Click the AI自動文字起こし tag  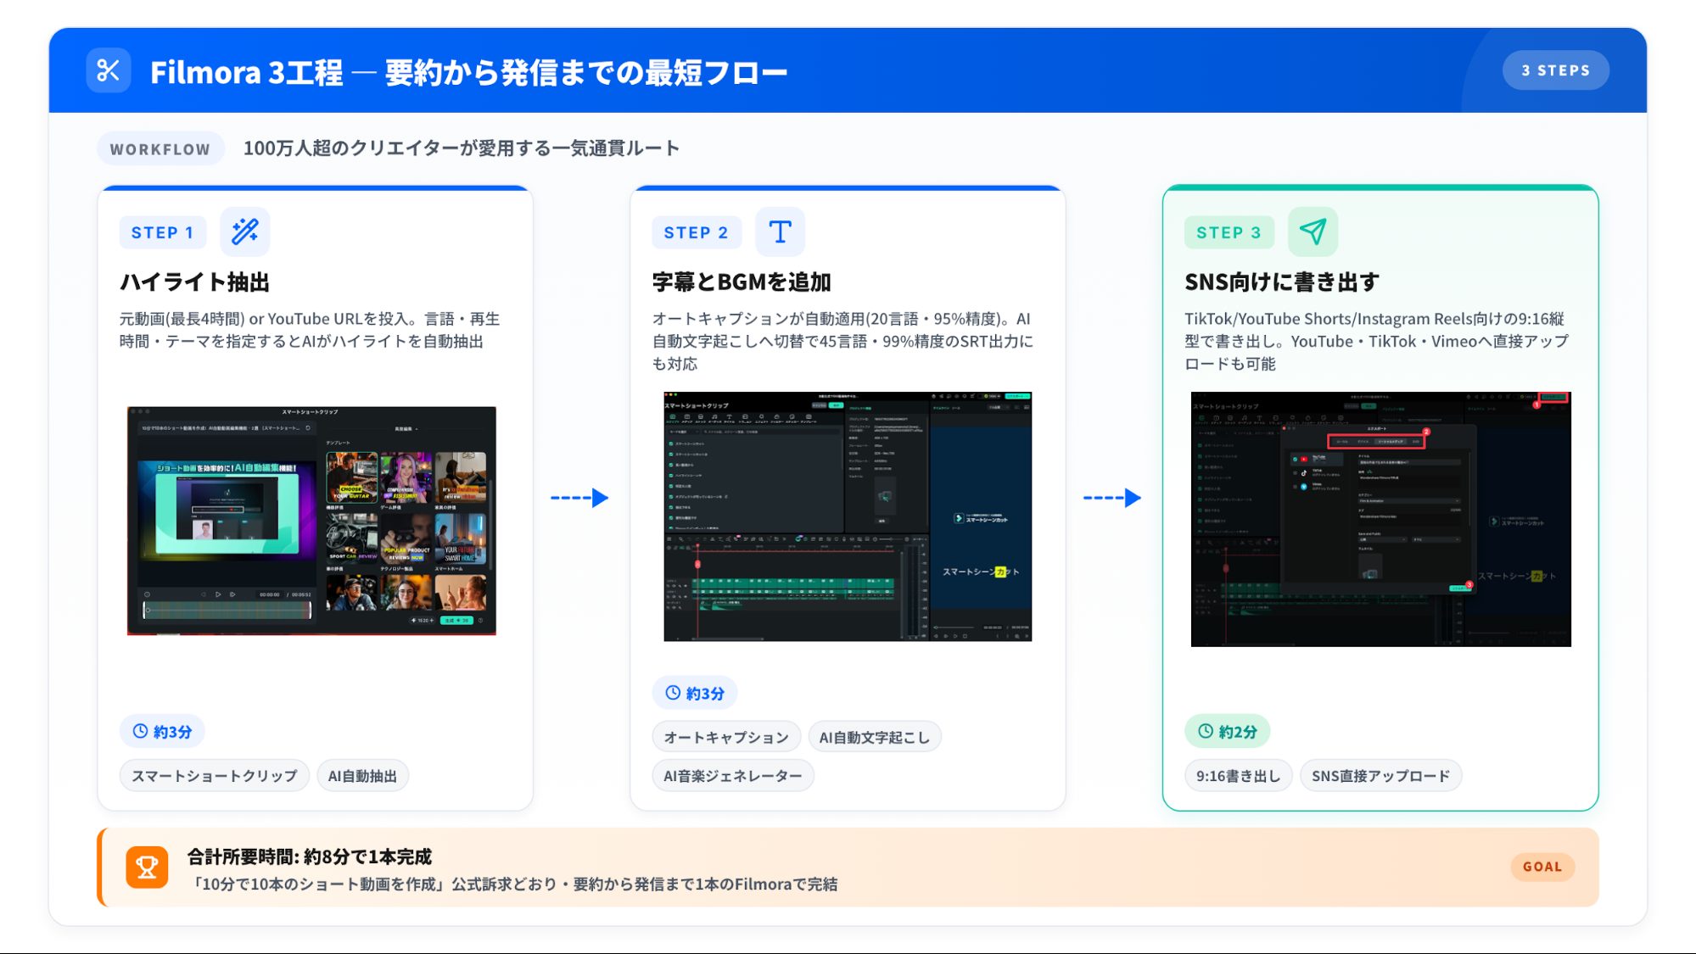tap(875, 738)
